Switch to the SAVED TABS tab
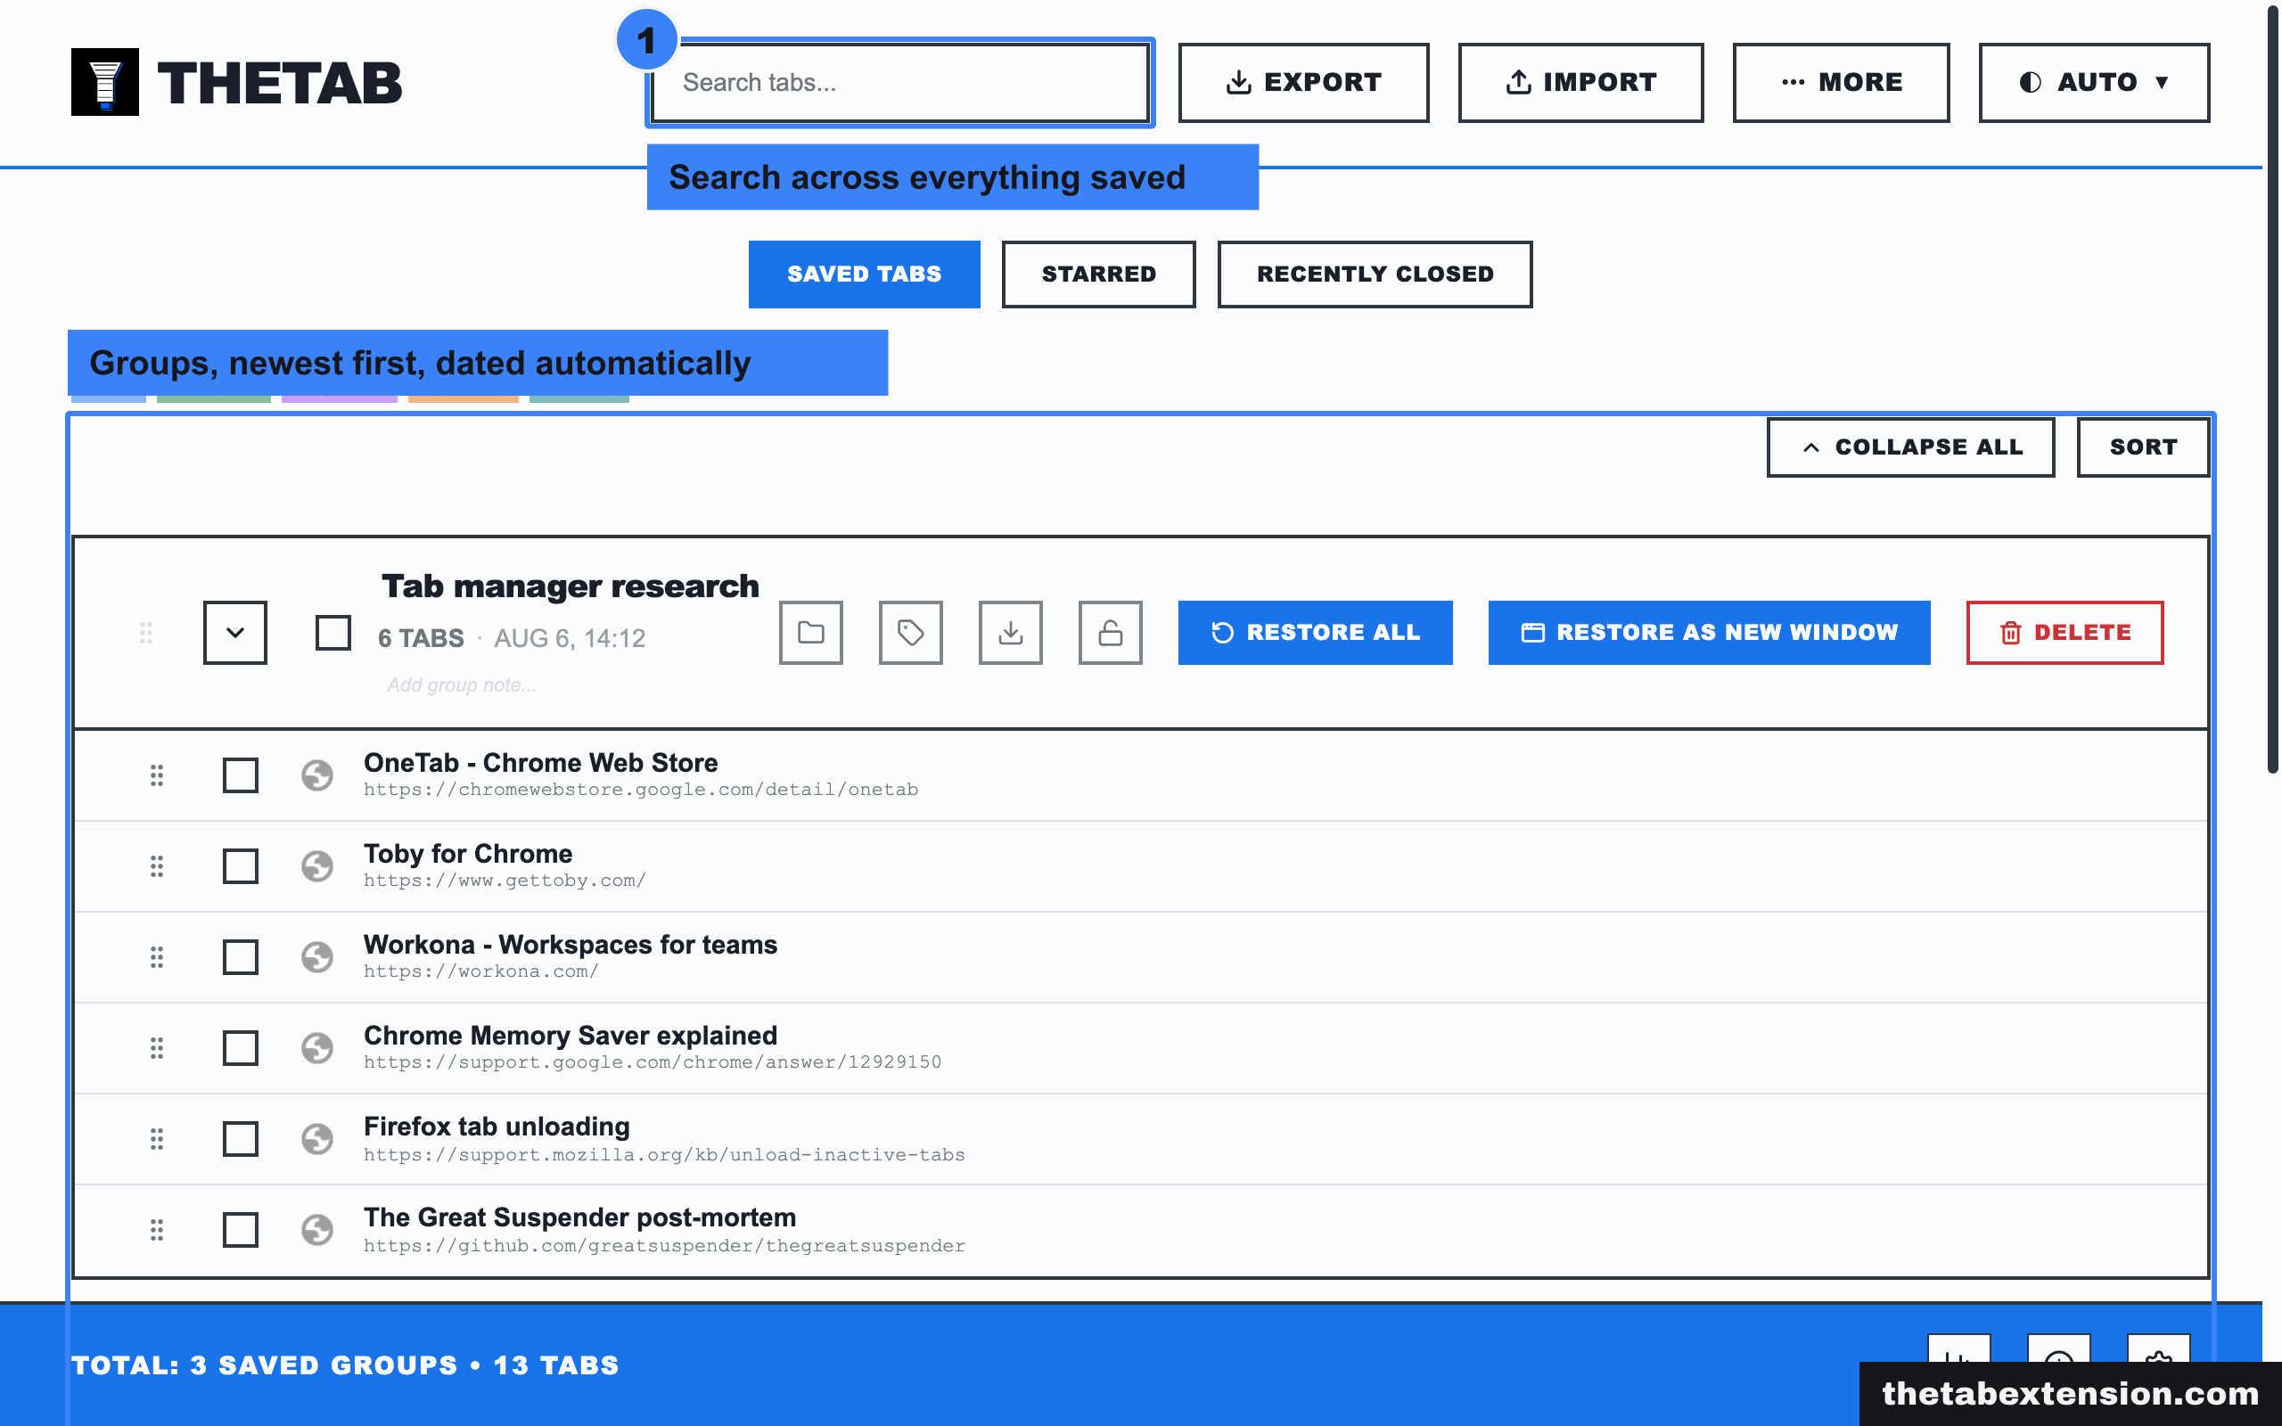Screen dimensions: 2282x1426 864,275
